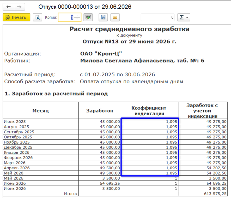
Task: Click the sum value field showing 0
Action: click(157, 17)
